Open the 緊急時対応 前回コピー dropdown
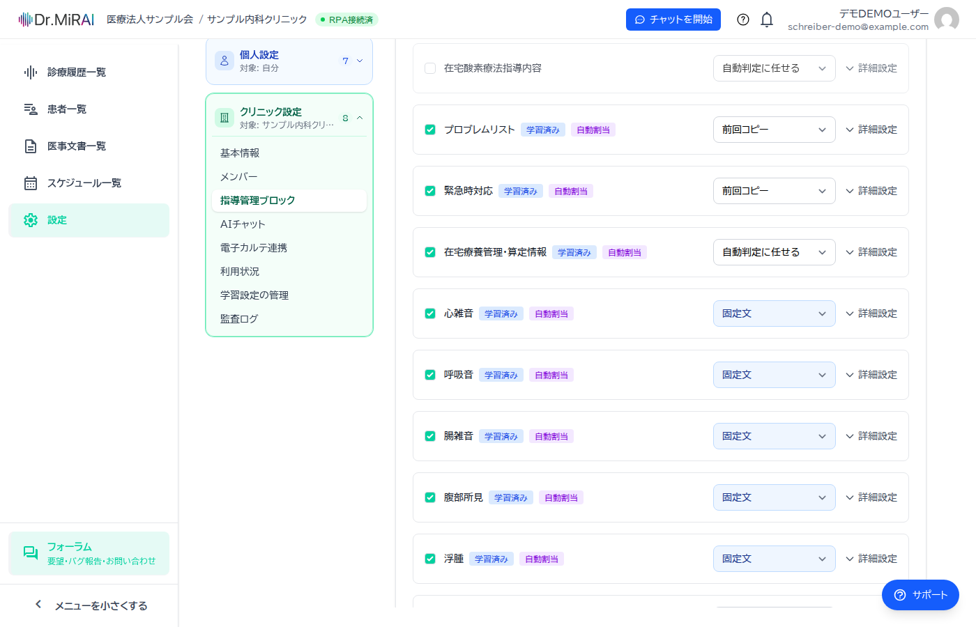This screenshot has height=627, width=976. tap(774, 191)
